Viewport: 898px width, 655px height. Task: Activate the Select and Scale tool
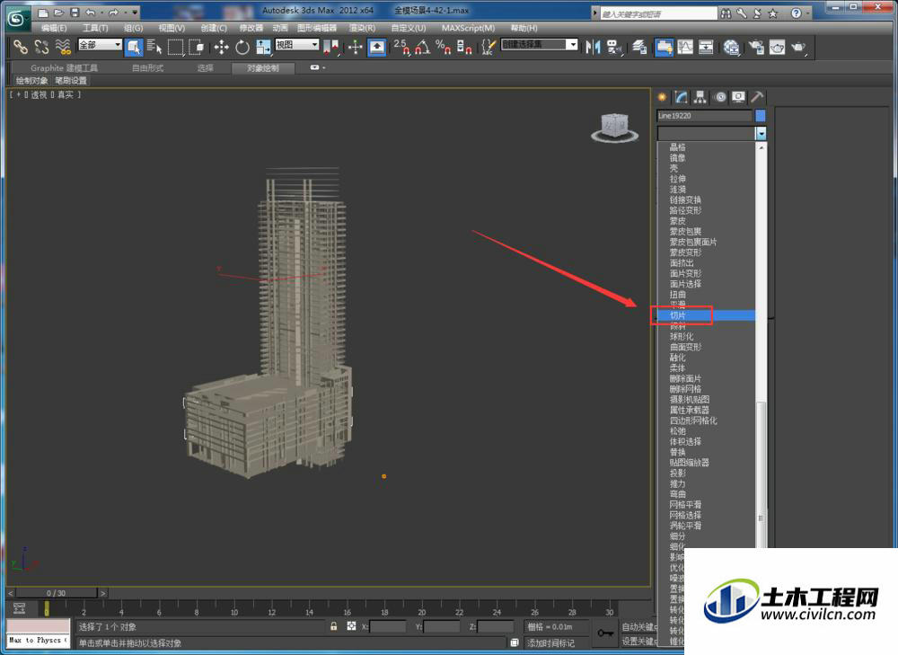(x=263, y=47)
